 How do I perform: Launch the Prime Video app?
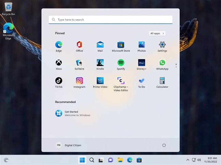pyautogui.click(x=100, y=83)
